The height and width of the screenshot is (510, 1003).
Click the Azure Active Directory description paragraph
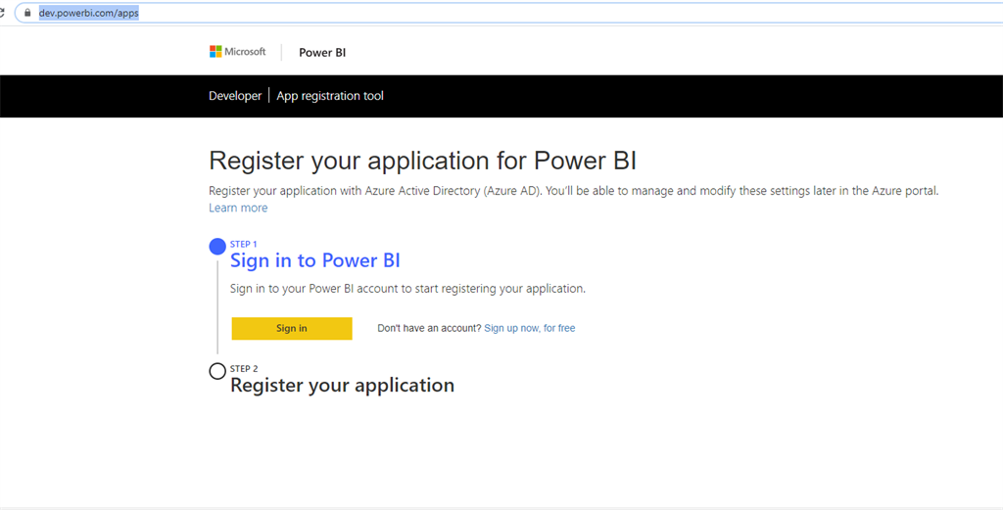574,191
